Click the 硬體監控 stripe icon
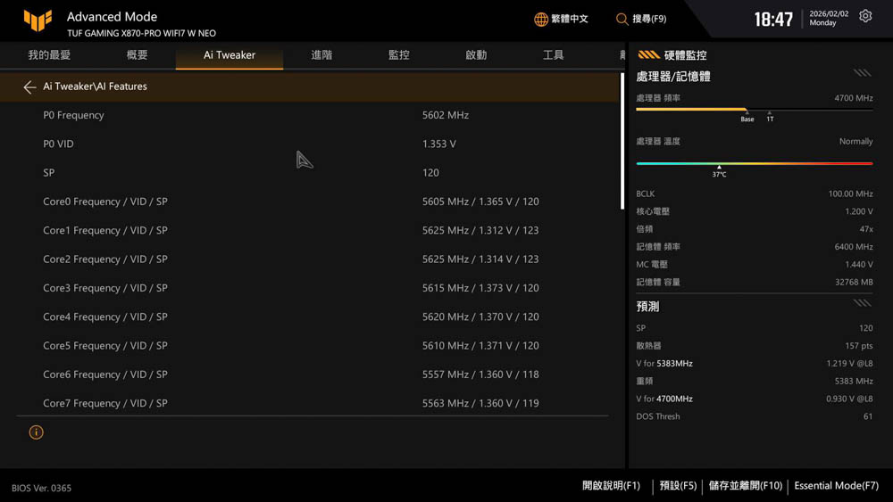This screenshot has height=502, width=893. [649, 55]
